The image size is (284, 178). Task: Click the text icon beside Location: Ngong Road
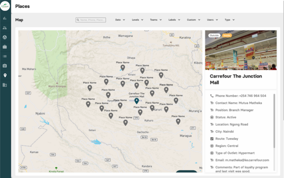click(x=212, y=124)
